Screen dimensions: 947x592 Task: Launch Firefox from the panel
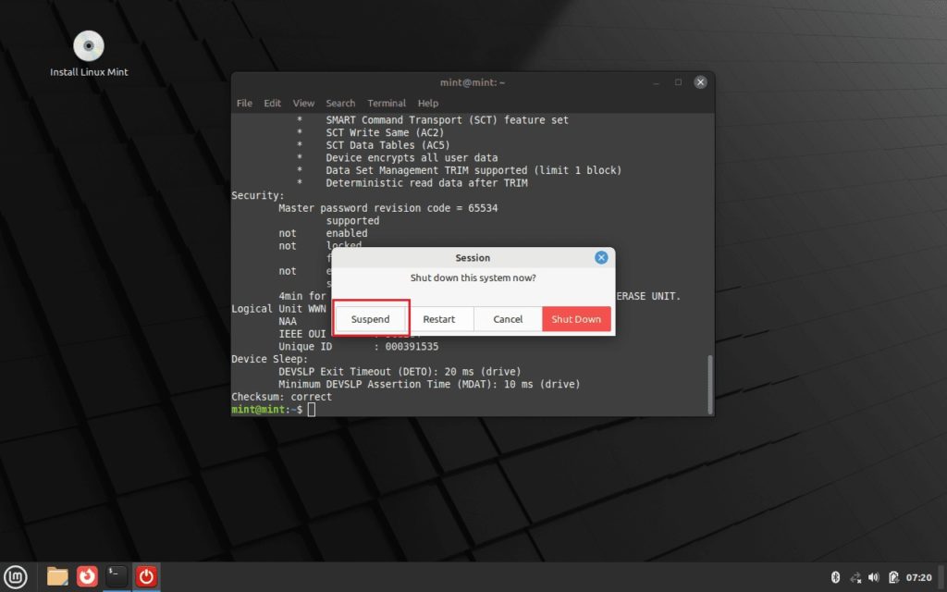point(87,577)
